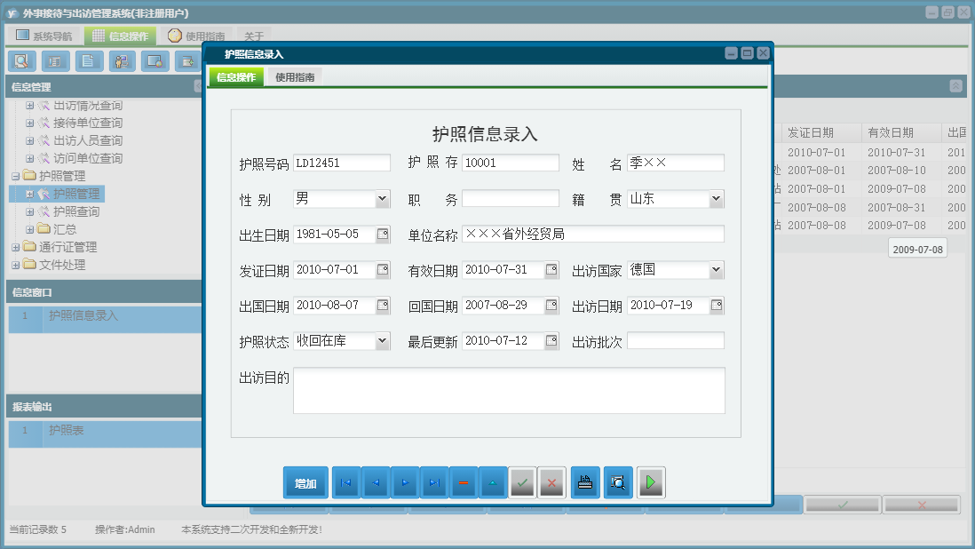Click 护照表 row in 报表输出
The image size is (975, 549).
pyautogui.click(x=105, y=434)
